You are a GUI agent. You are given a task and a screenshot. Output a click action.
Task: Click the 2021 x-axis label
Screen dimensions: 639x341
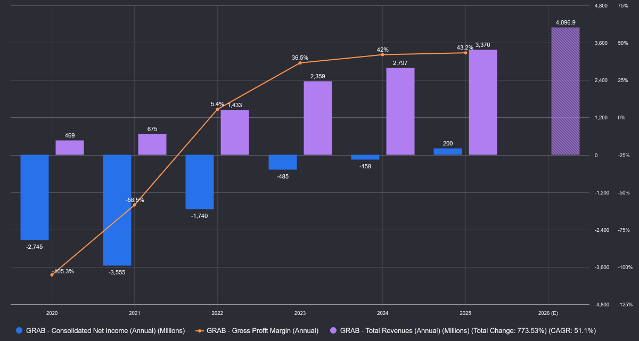135,313
